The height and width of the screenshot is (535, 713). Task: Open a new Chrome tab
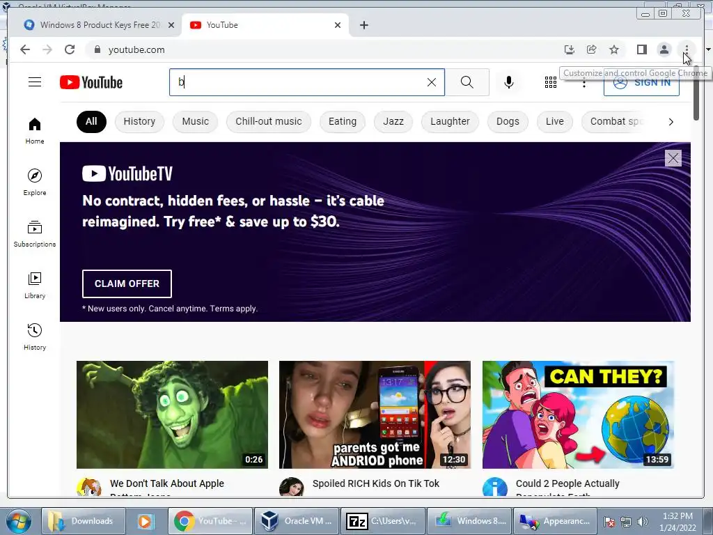(x=363, y=25)
